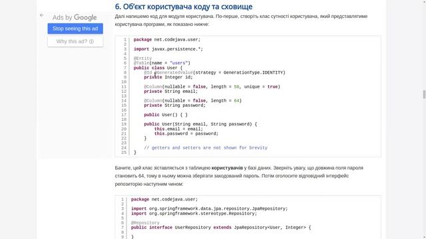Click the '@Table(name = "users")' line
The width and height of the screenshot is (426, 239).
coord(162,63)
